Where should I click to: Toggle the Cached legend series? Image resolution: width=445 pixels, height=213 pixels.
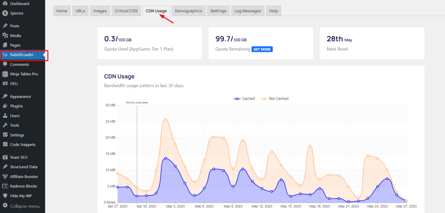(244, 99)
